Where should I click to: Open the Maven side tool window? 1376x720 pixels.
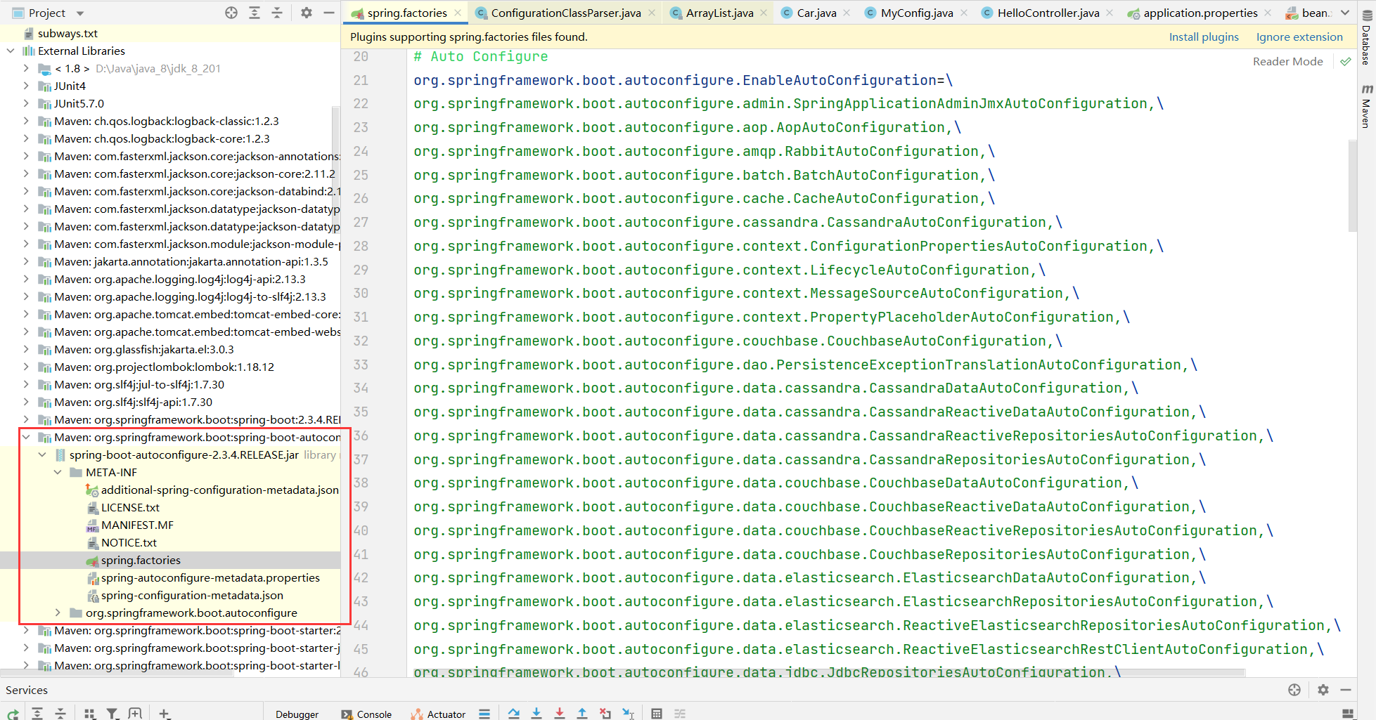(x=1366, y=106)
